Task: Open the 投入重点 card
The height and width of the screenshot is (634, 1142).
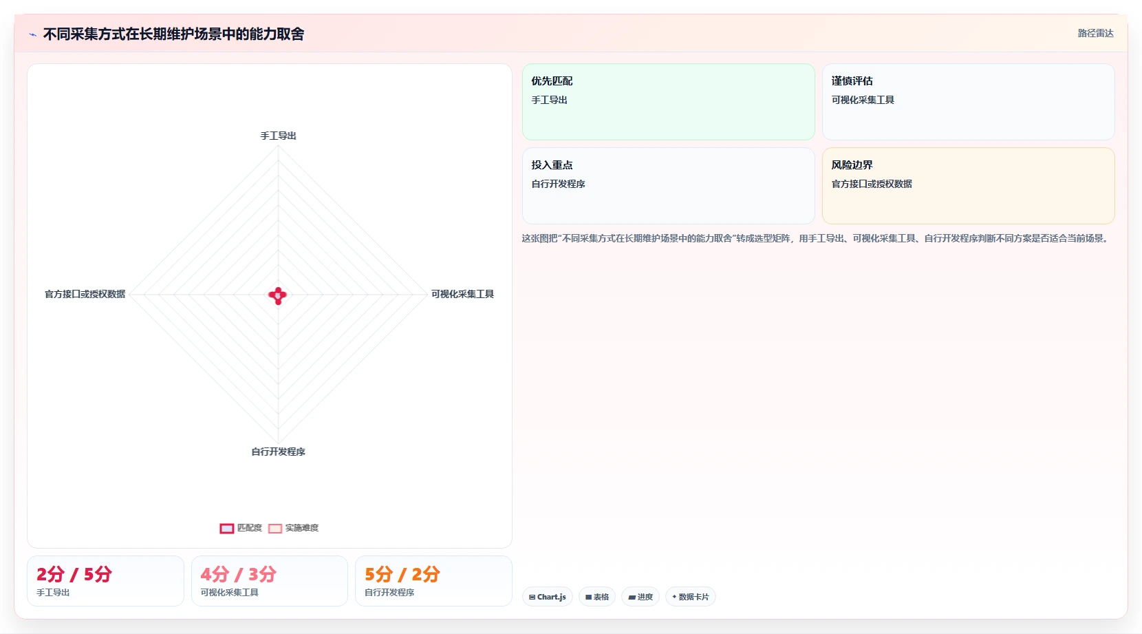Action: click(669, 186)
